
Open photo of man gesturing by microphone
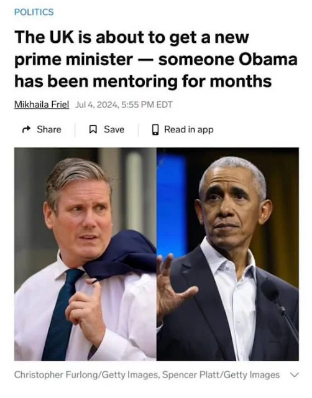[x=227, y=254]
